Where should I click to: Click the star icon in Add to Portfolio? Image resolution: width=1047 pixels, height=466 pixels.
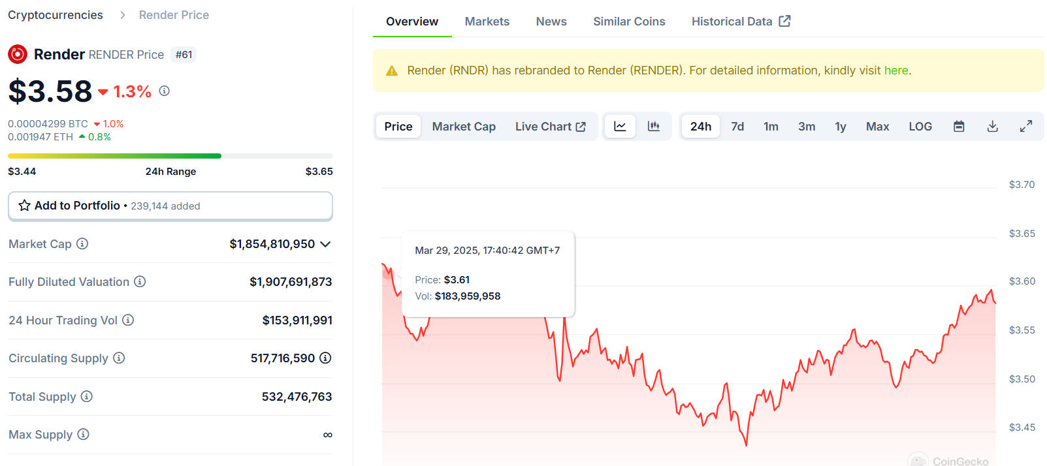[25, 206]
